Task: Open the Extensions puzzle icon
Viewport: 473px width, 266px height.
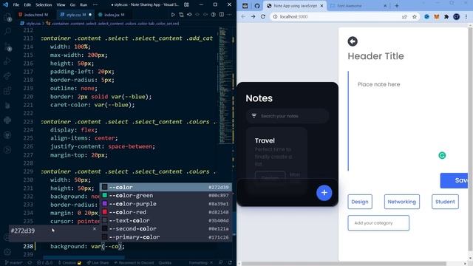Action: click(x=446, y=16)
